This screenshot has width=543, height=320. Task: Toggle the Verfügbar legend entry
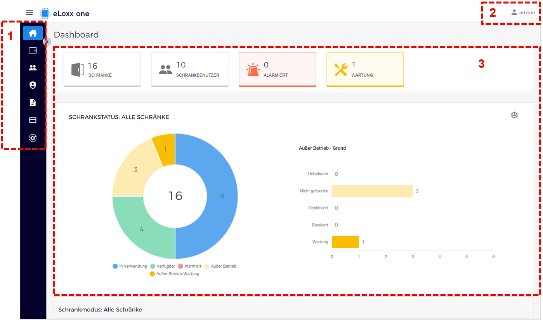point(163,266)
